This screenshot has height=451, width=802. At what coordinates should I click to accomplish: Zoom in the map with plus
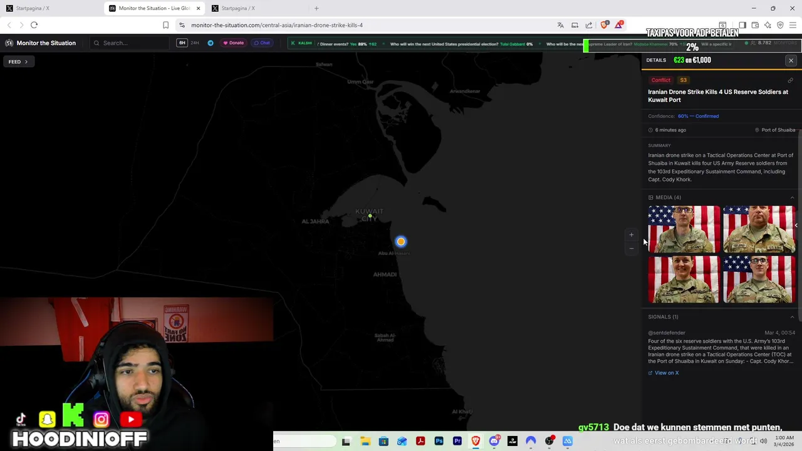click(631, 235)
